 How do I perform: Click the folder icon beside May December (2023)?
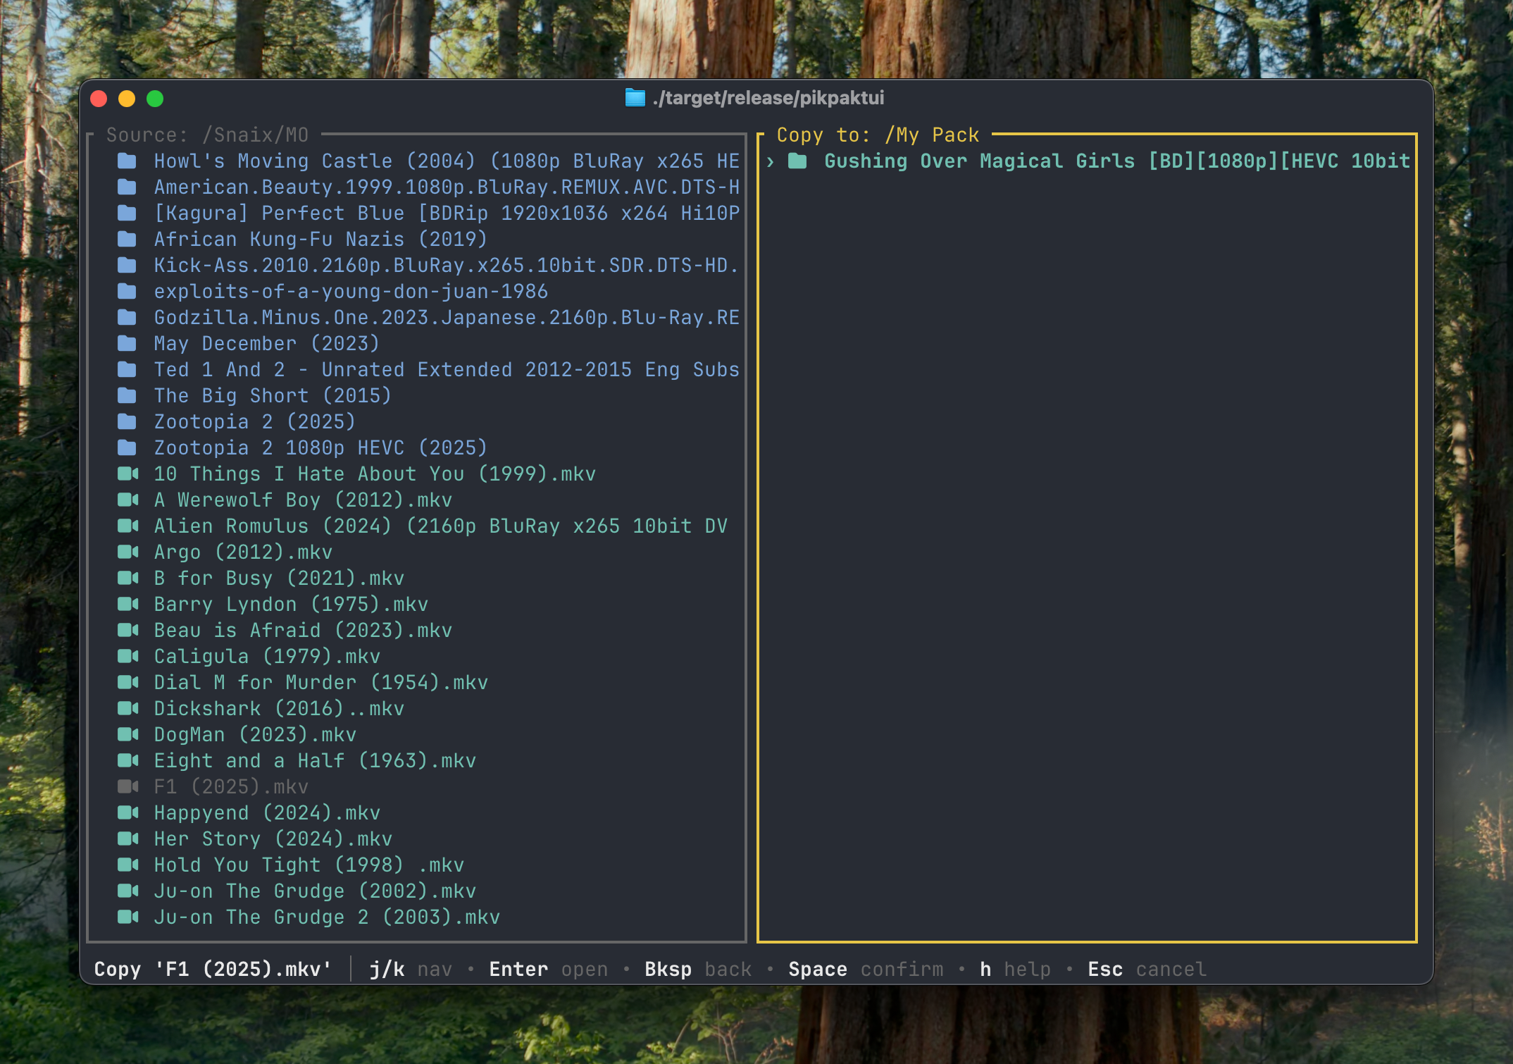click(127, 344)
